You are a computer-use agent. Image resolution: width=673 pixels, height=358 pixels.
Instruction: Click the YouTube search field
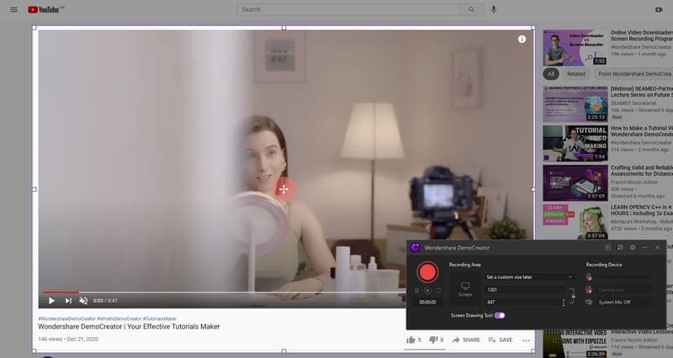coord(348,9)
